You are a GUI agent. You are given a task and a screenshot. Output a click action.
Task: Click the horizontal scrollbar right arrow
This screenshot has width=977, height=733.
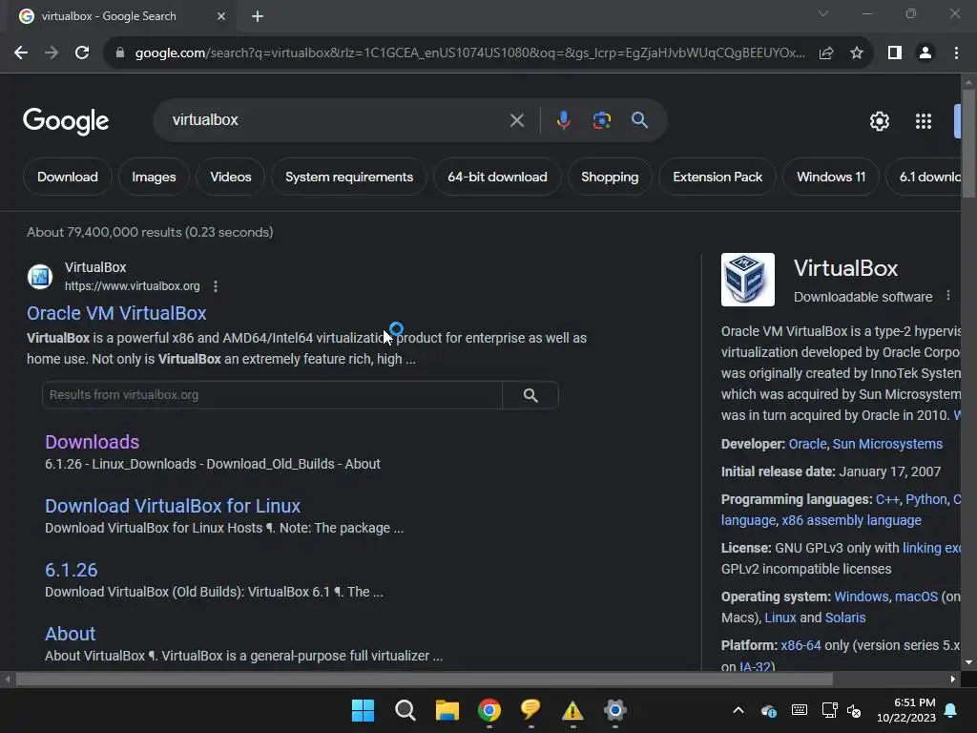click(x=953, y=680)
